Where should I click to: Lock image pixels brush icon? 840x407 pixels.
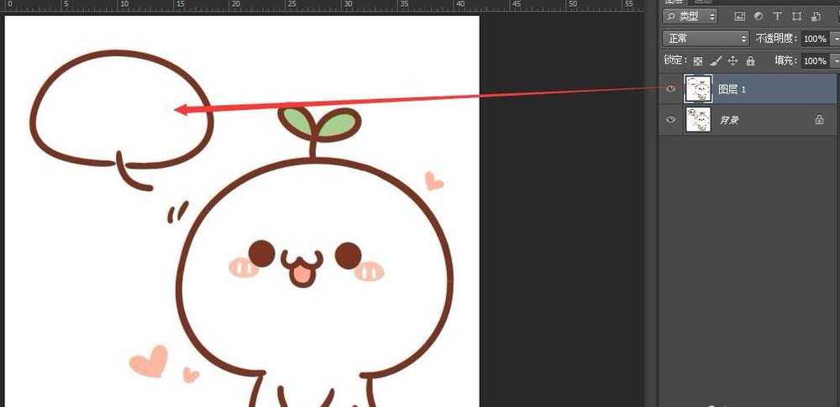pyautogui.click(x=715, y=60)
